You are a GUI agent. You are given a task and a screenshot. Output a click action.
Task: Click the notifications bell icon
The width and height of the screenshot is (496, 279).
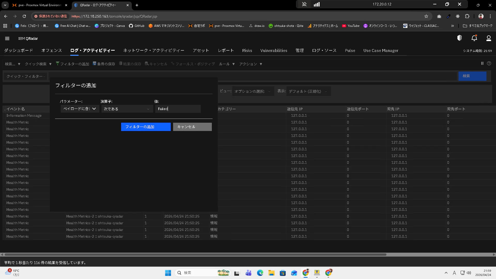[474, 38]
